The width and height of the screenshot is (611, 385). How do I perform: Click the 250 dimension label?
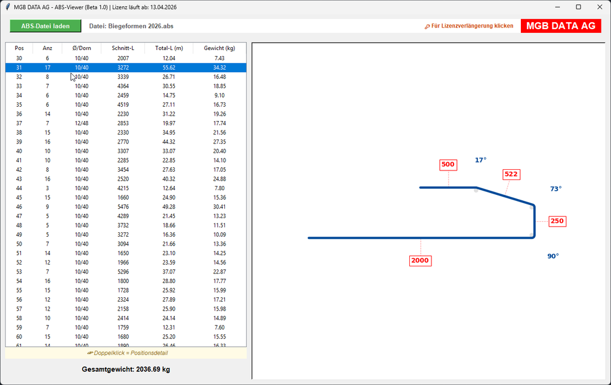[x=557, y=221]
